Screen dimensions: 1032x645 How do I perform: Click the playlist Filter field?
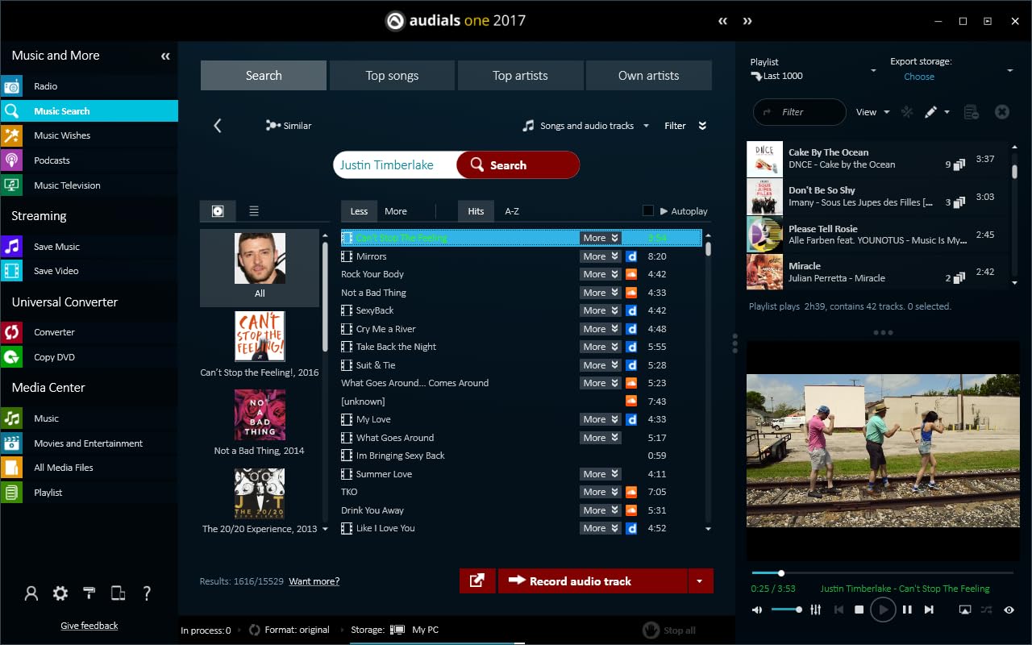coord(799,112)
